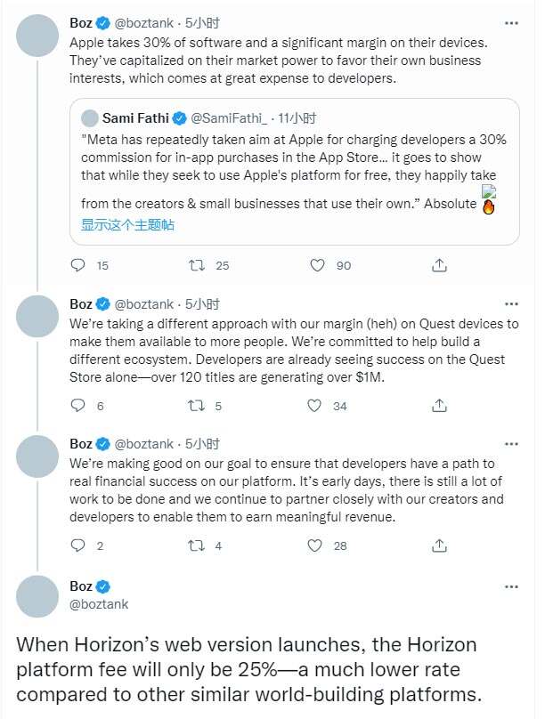This screenshot has width=545, height=719.
Task: Open more options on the Quest devices tweet
Action: click(510, 303)
